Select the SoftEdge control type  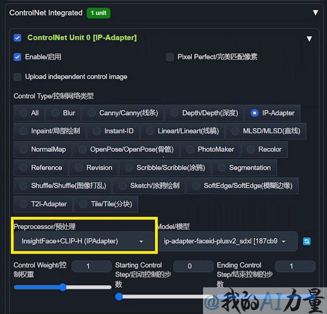(x=242, y=186)
